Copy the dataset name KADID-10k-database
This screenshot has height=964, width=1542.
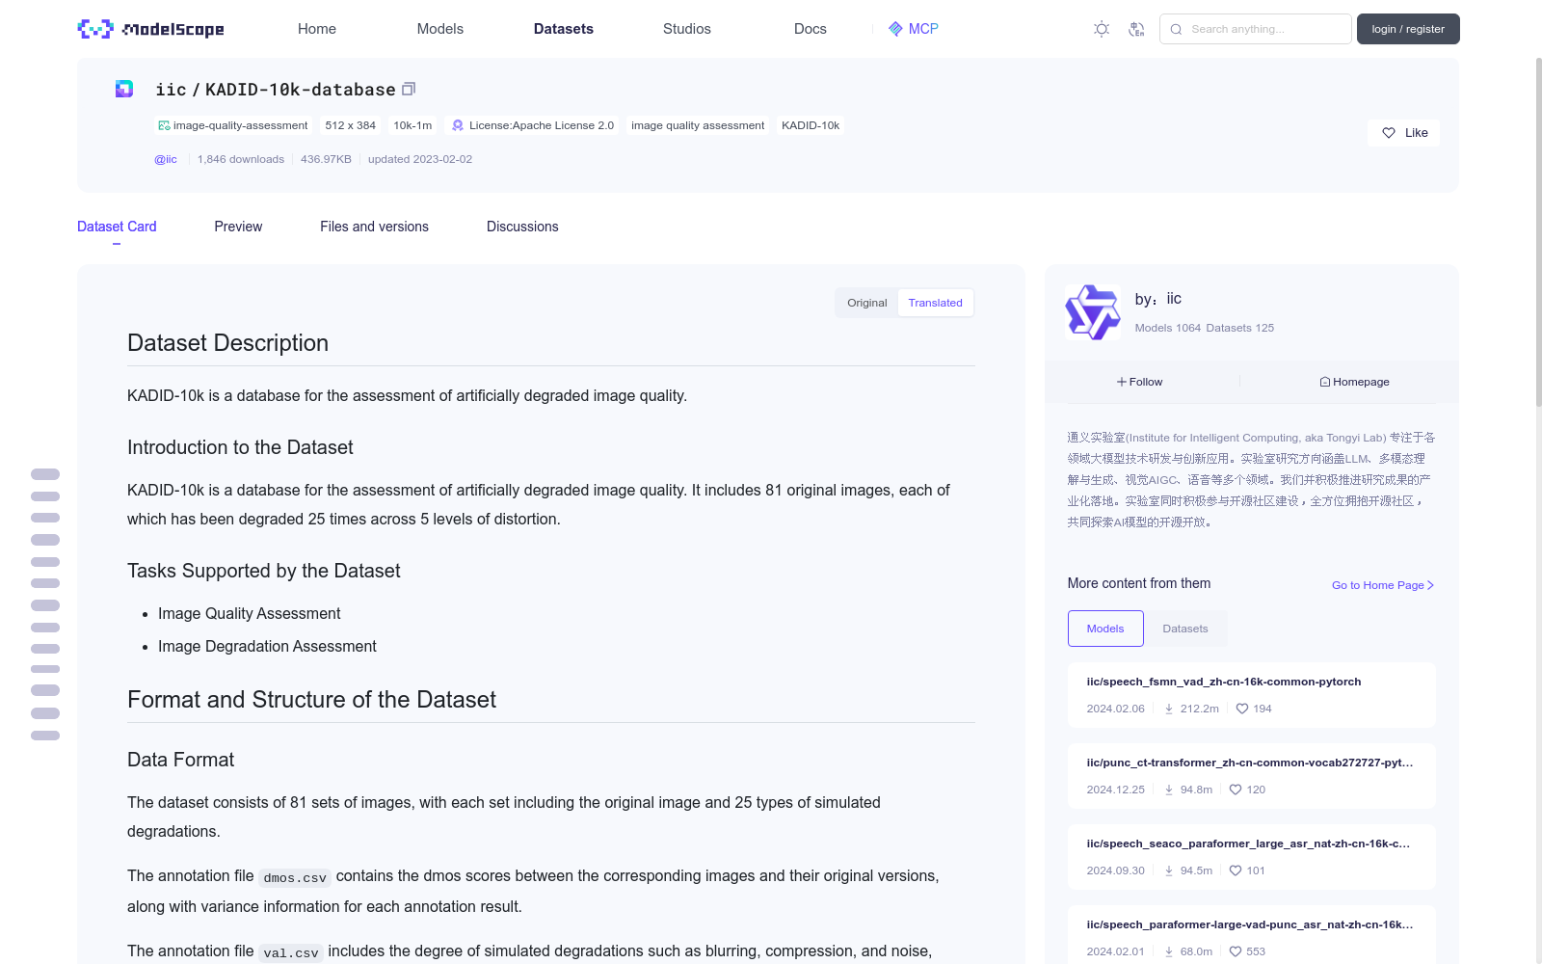[x=409, y=89]
